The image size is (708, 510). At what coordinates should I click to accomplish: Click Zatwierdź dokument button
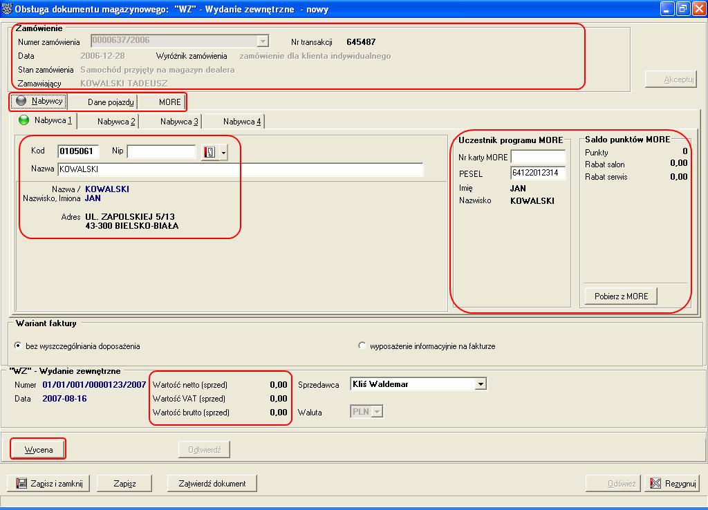click(x=212, y=483)
